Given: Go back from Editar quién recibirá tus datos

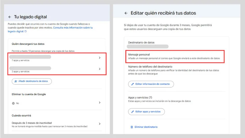Looking at the screenshot, I should (x=126, y=13).
